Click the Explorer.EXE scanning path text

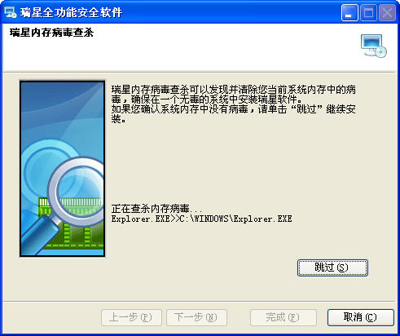201,219
